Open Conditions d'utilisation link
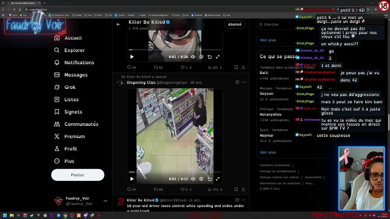 point(275,165)
